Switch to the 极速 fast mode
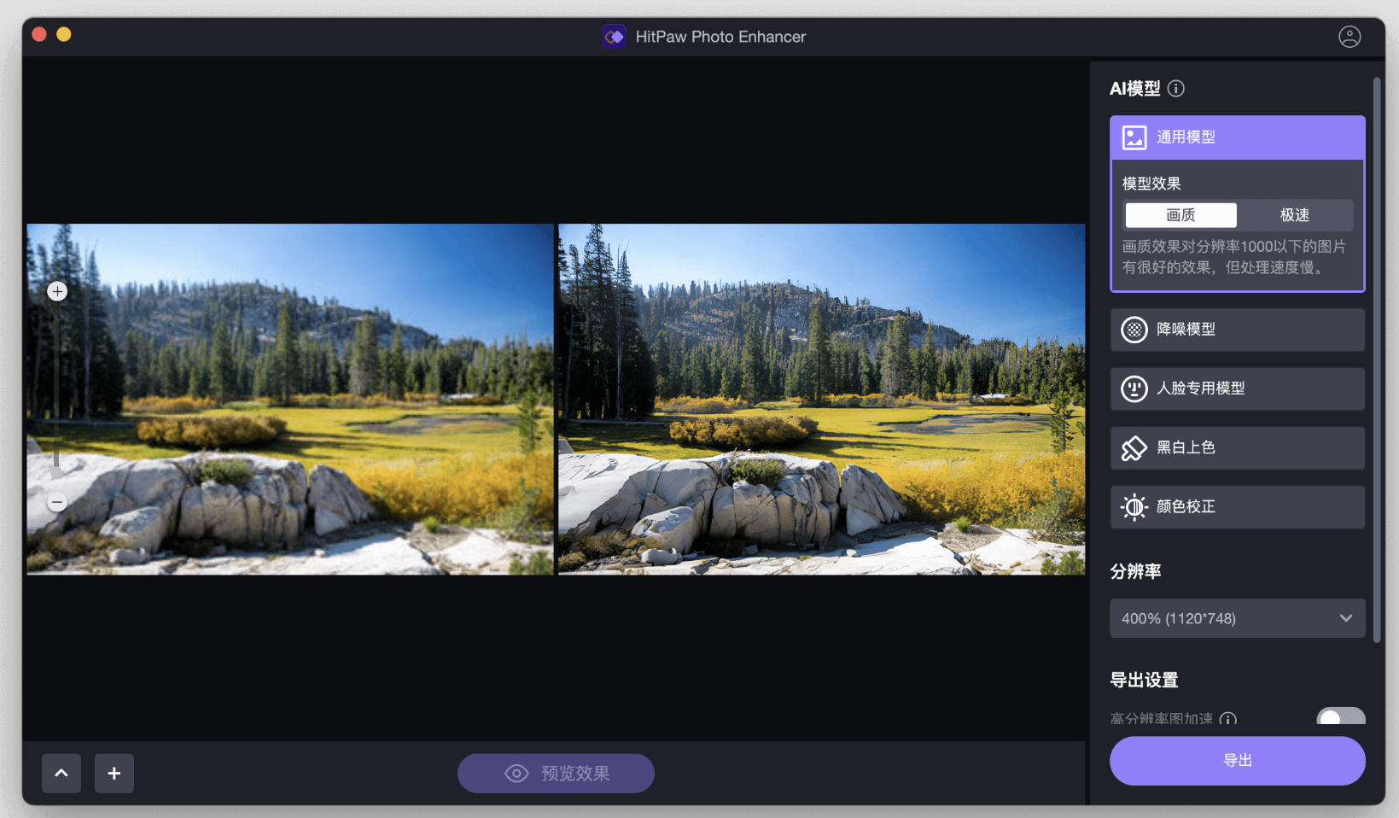 (1294, 215)
